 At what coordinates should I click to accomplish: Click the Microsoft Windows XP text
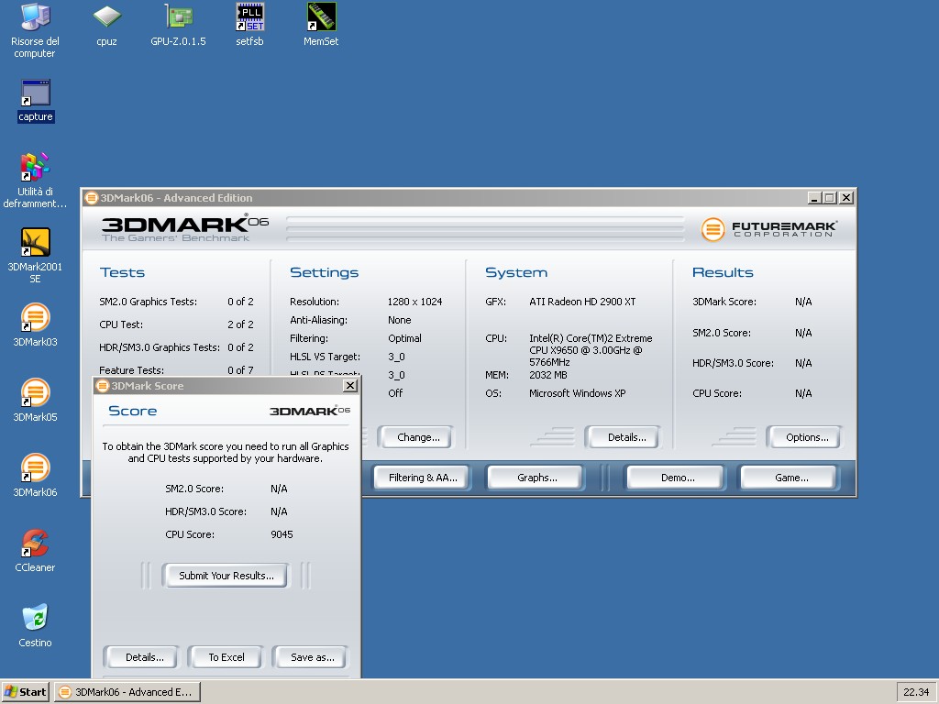(x=578, y=393)
